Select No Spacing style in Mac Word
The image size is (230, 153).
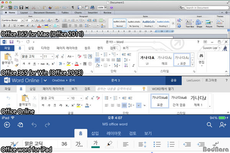click(134, 23)
